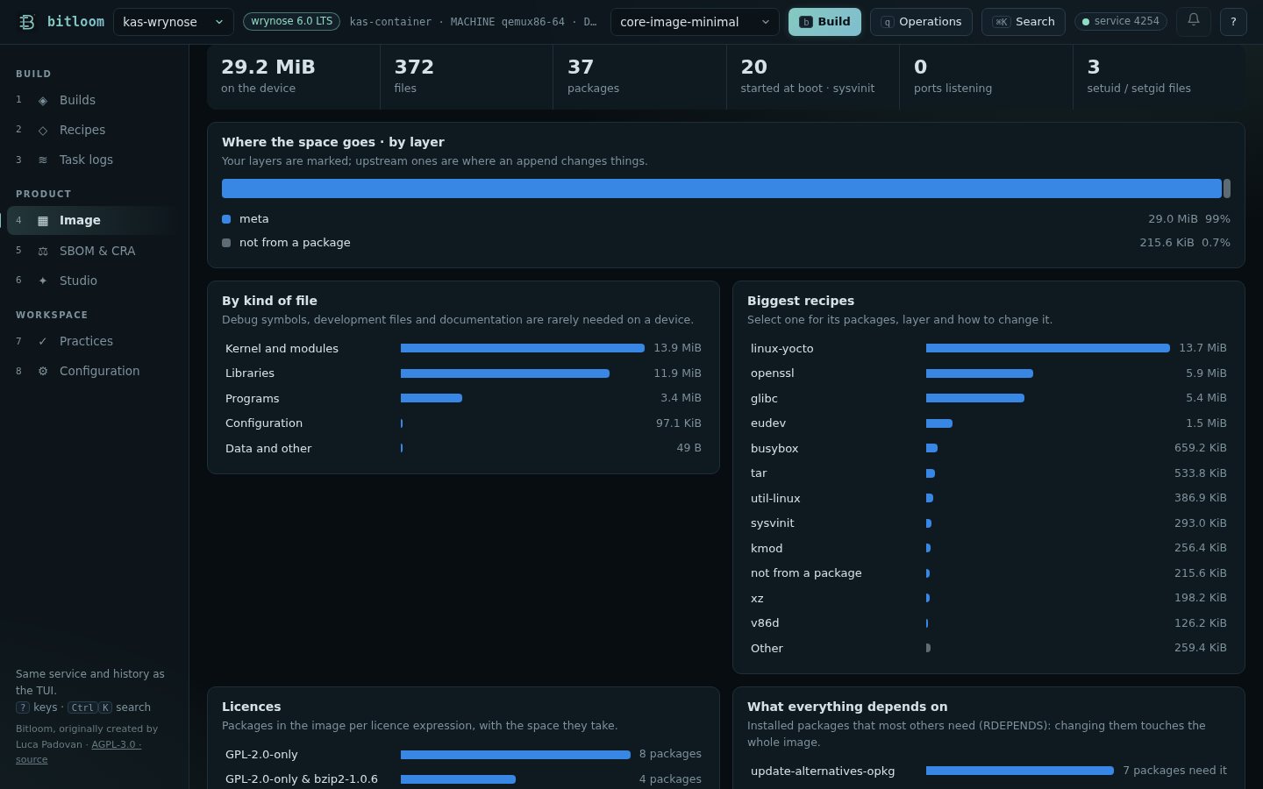The height and width of the screenshot is (789, 1263).
Task: Select glibc recipe row
Action: [988, 398]
